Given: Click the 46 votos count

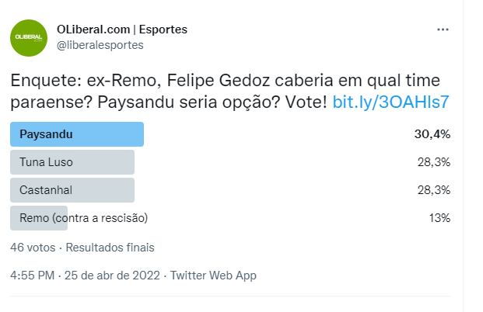Looking at the screenshot, I should click(33, 248).
